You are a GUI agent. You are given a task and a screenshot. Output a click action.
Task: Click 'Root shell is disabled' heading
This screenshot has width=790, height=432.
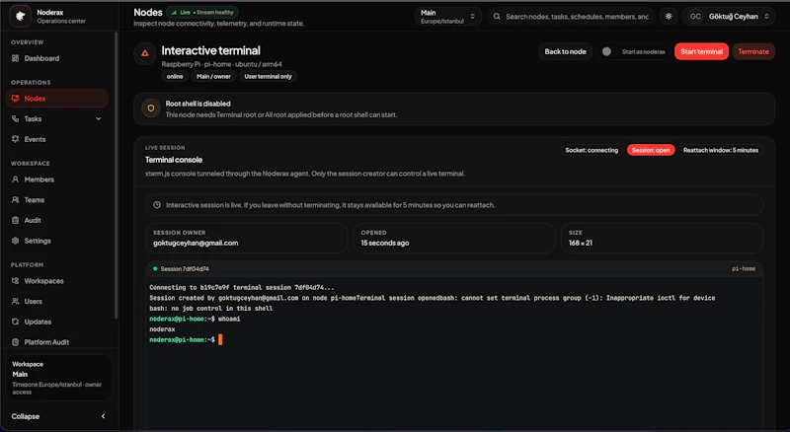coord(198,104)
